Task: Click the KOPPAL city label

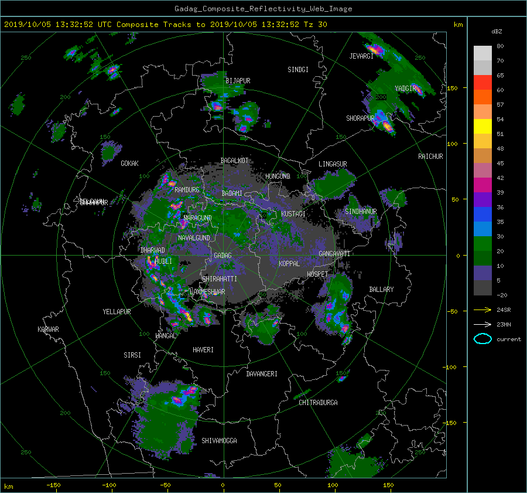Action: coord(289,263)
